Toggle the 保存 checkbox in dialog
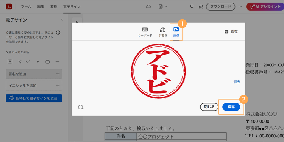Screen dimensions: 284x142 (226, 32)
